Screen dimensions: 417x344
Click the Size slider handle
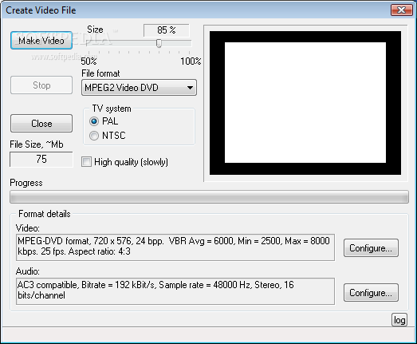click(x=159, y=43)
